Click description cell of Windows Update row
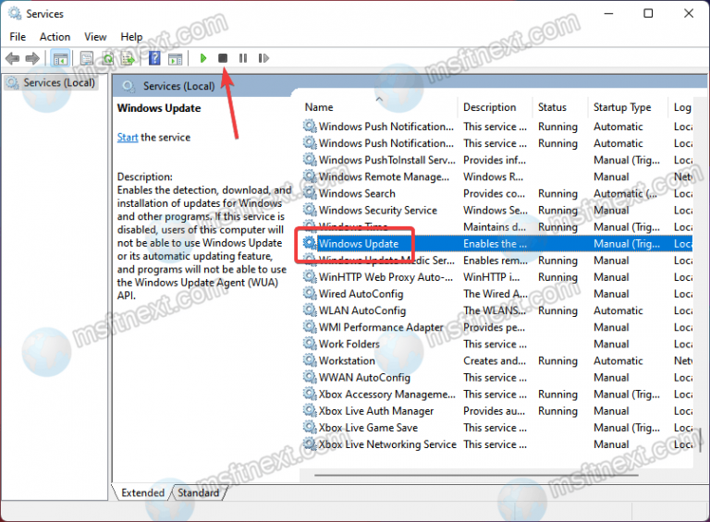This screenshot has height=522, width=710. 495,244
